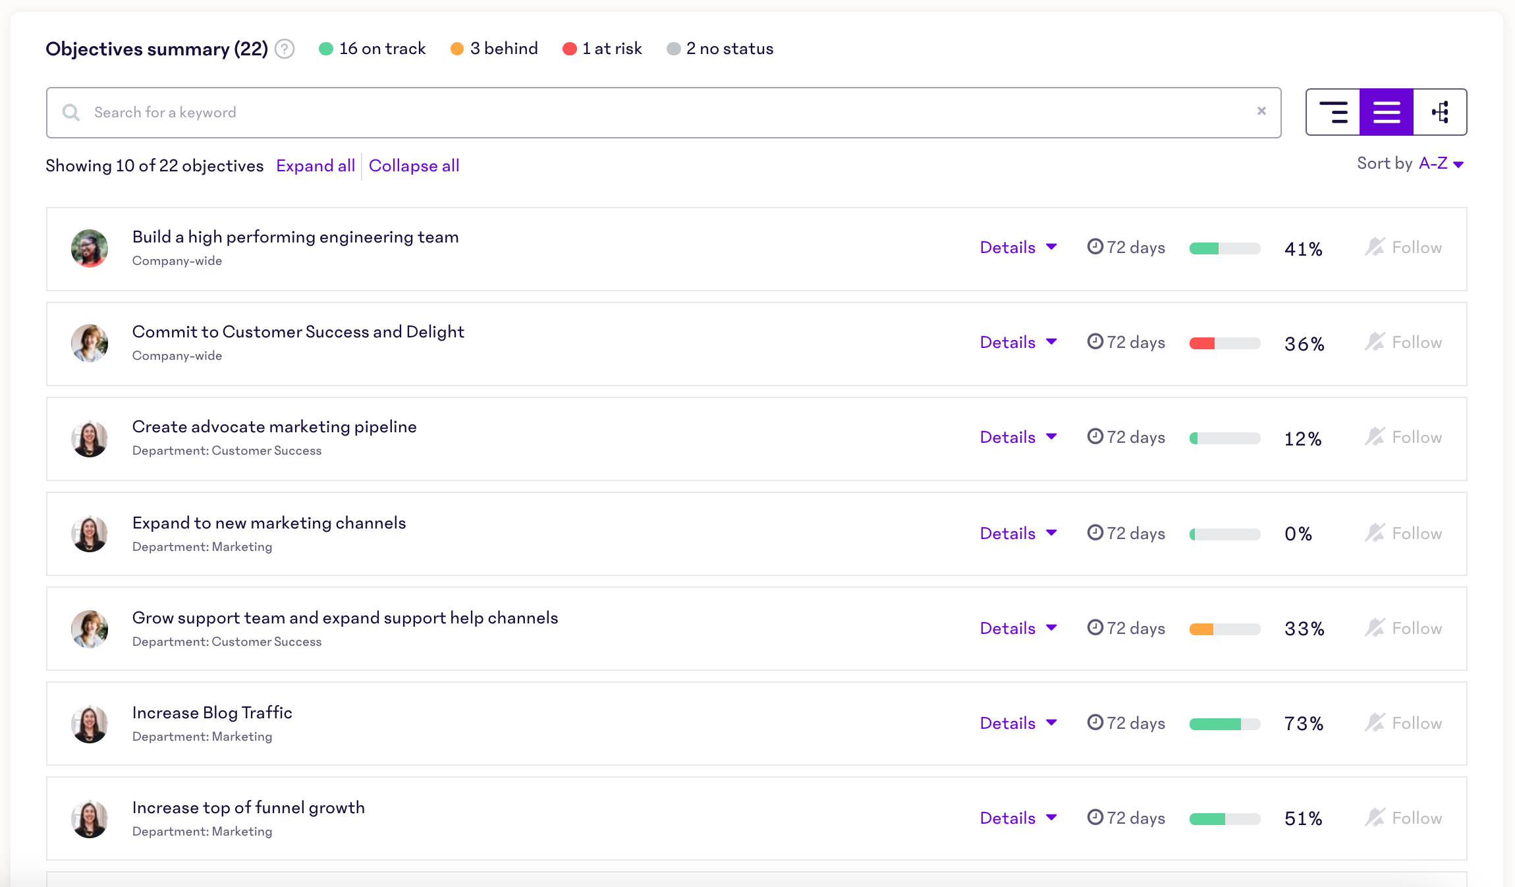Open the engineering team owner's avatar
Image resolution: width=1515 pixels, height=887 pixels.
coord(90,248)
